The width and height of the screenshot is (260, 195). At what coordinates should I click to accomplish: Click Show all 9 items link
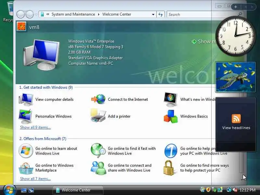point(35,127)
